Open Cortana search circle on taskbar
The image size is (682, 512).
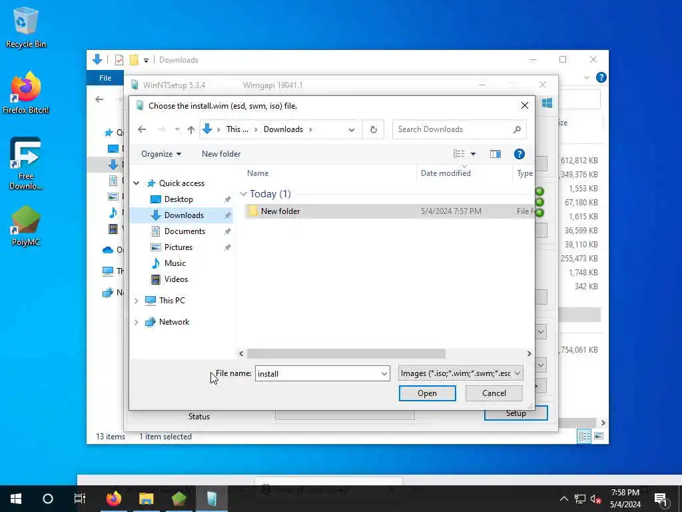[x=48, y=499]
